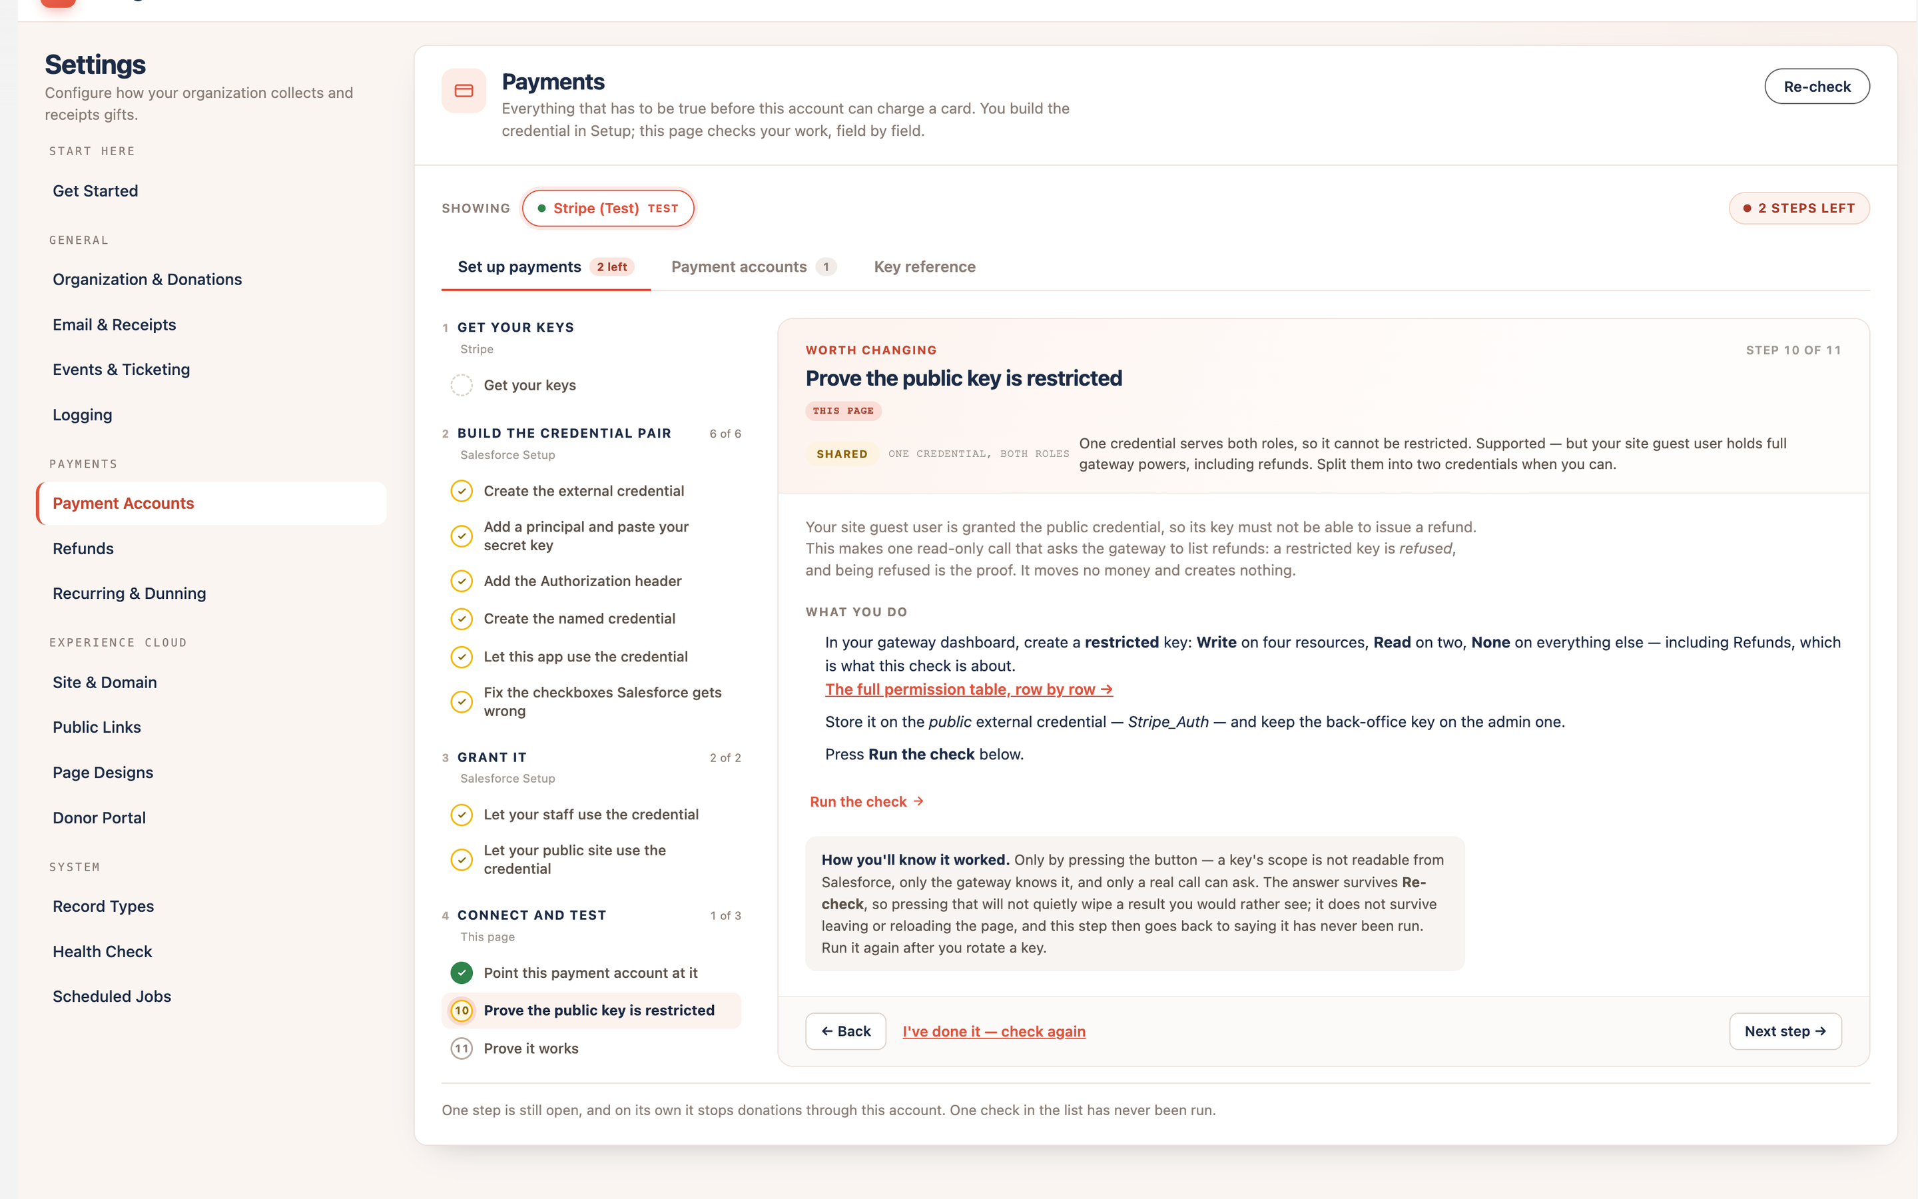This screenshot has height=1199, width=1918.
Task: Select Let this app use the credential step
Action: (x=591, y=657)
